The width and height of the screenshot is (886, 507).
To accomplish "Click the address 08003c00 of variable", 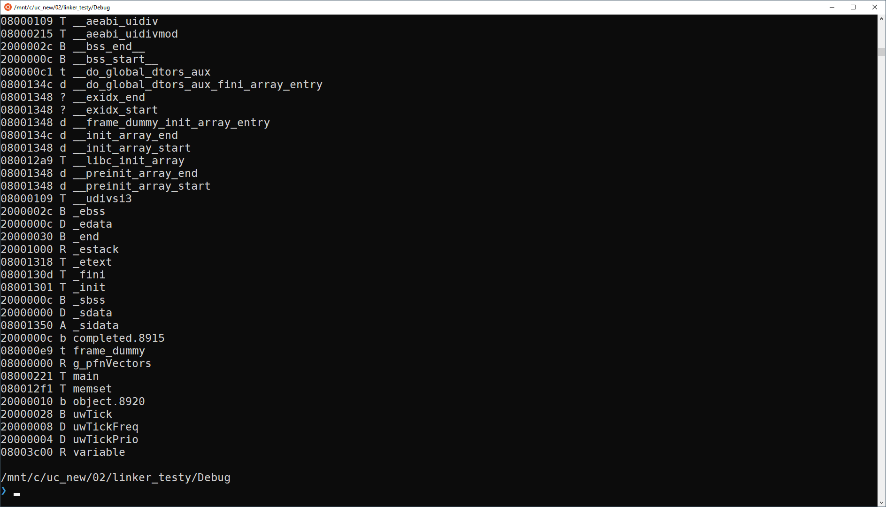I will coord(27,452).
